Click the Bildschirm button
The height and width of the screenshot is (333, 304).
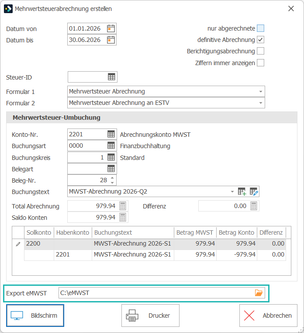[x=35, y=316]
